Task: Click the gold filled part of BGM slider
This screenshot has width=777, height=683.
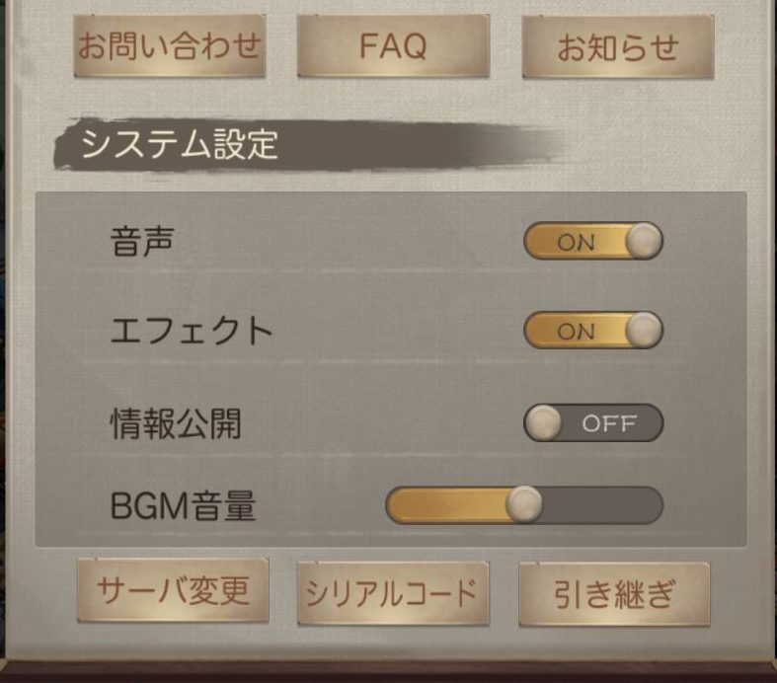Action: [x=446, y=504]
